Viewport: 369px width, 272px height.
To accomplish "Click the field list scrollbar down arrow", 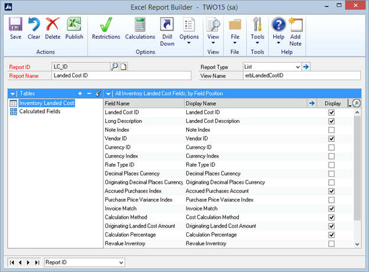I will [357, 244].
